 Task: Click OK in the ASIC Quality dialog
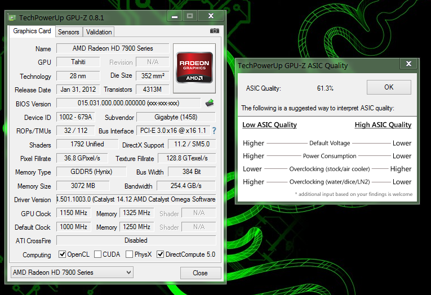389,87
